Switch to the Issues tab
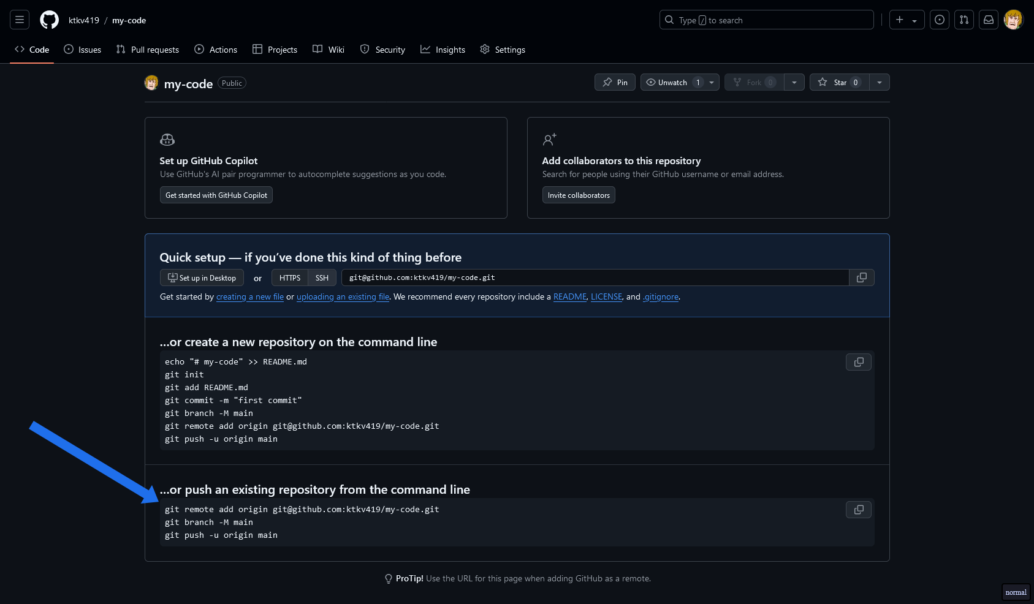Viewport: 1034px width, 604px height. [83, 50]
